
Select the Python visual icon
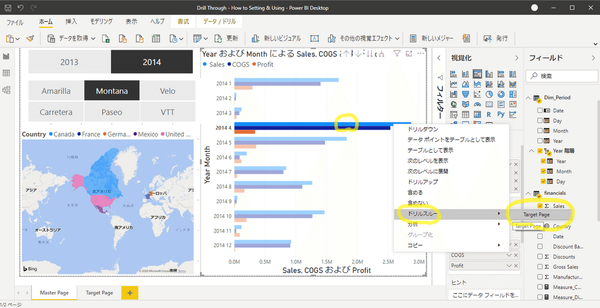501,114
